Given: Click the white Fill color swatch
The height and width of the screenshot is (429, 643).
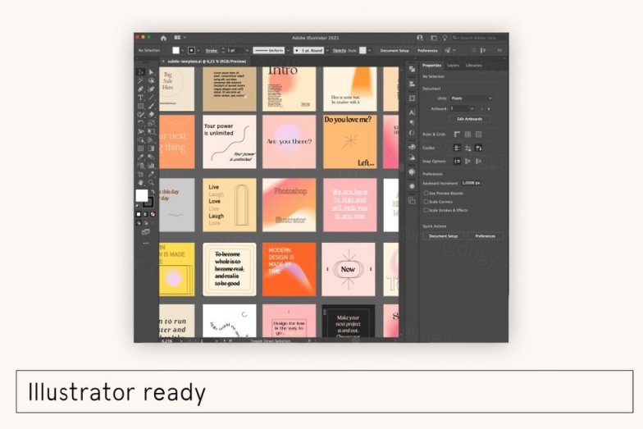Looking at the screenshot, I should coord(142,195).
